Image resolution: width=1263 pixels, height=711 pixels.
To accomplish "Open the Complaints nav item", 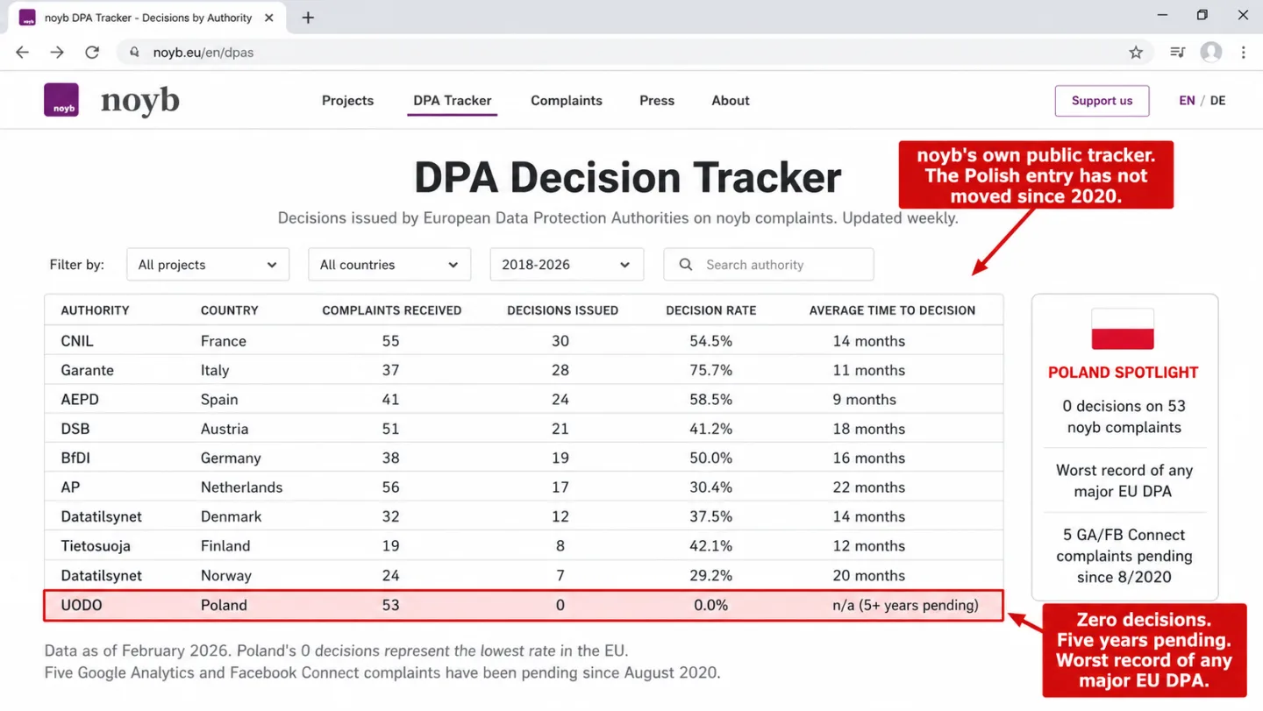I will [567, 101].
